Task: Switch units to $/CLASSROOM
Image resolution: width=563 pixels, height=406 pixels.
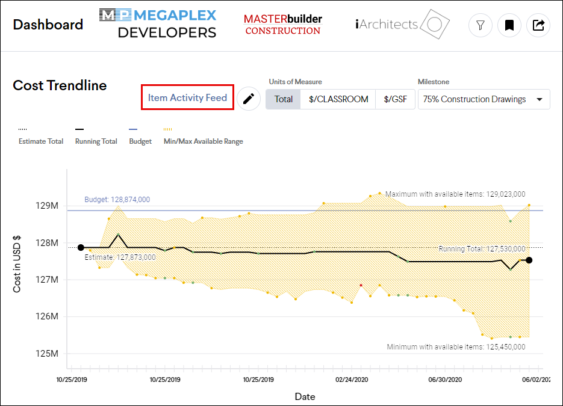Action: (338, 99)
